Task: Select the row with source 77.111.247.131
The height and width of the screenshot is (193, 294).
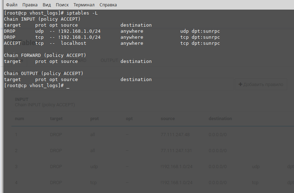Action: (x=176, y=151)
